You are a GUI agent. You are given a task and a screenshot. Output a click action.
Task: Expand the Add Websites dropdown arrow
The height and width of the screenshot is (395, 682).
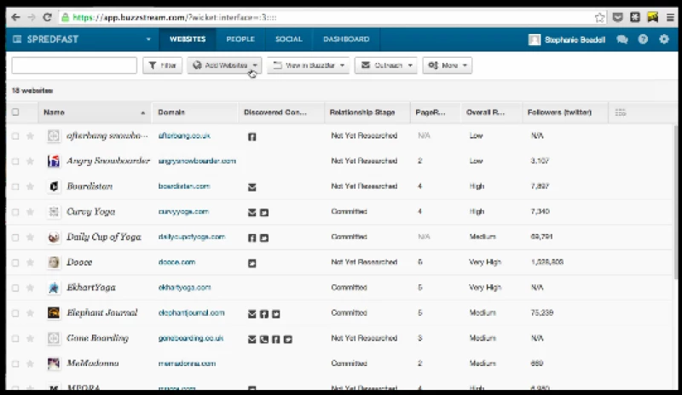[x=255, y=66]
